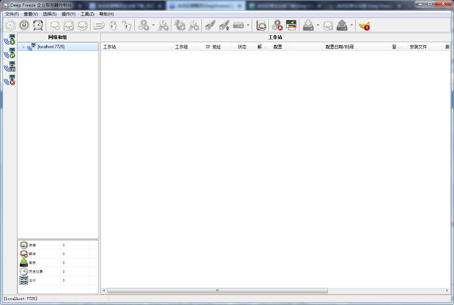Click the drive with up arrow icon

(342, 25)
